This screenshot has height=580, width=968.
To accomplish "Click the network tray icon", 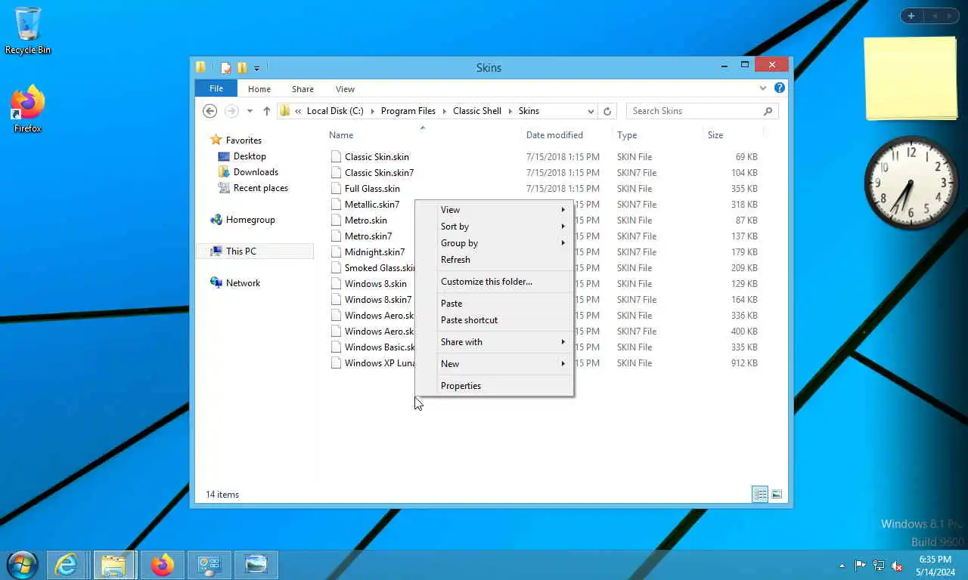I will click(x=879, y=565).
